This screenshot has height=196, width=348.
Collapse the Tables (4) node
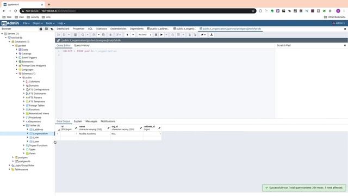[x=24, y=126]
